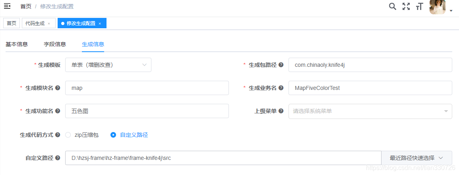Show help tooltip icon for 生成包路径
This screenshot has width=459, height=175.
(281, 65)
